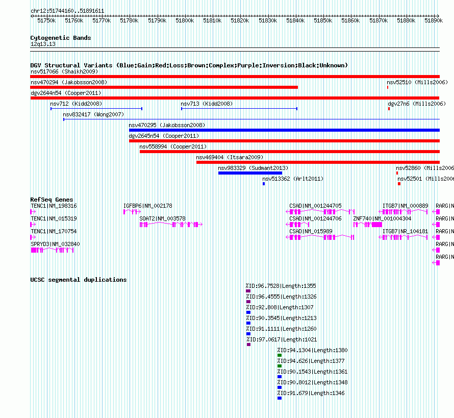Click the TENC1 NM_015319 gene arrow
The height and width of the screenshot is (418, 454).
click(33, 225)
